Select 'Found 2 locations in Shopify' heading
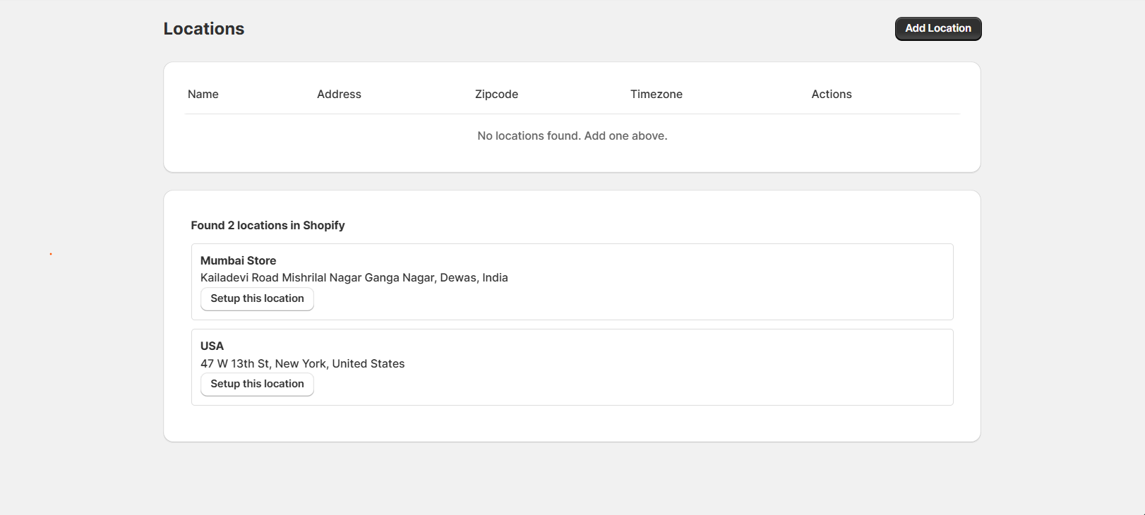1145x515 pixels. click(x=268, y=226)
